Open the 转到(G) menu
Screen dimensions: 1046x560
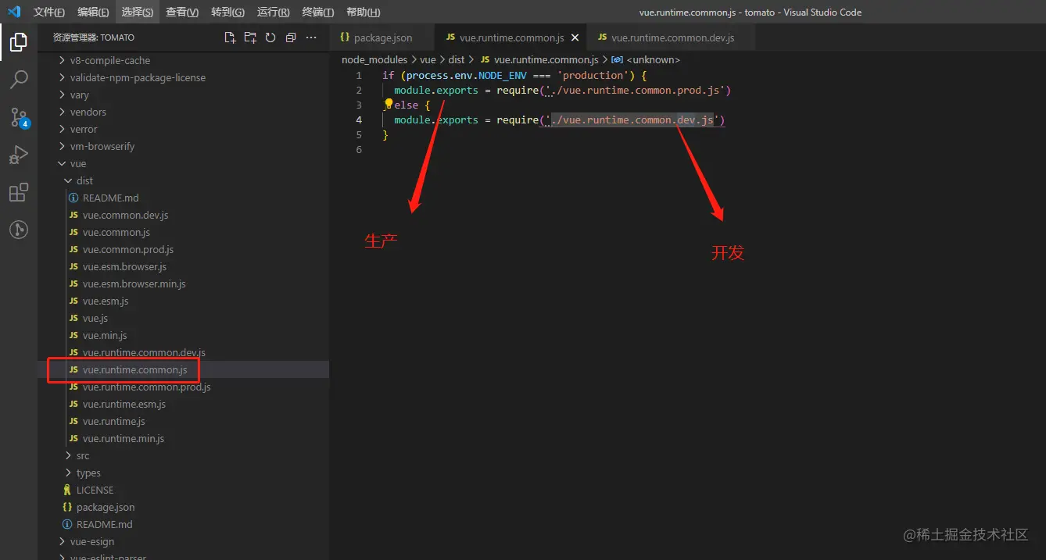click(x=227, y=12)
